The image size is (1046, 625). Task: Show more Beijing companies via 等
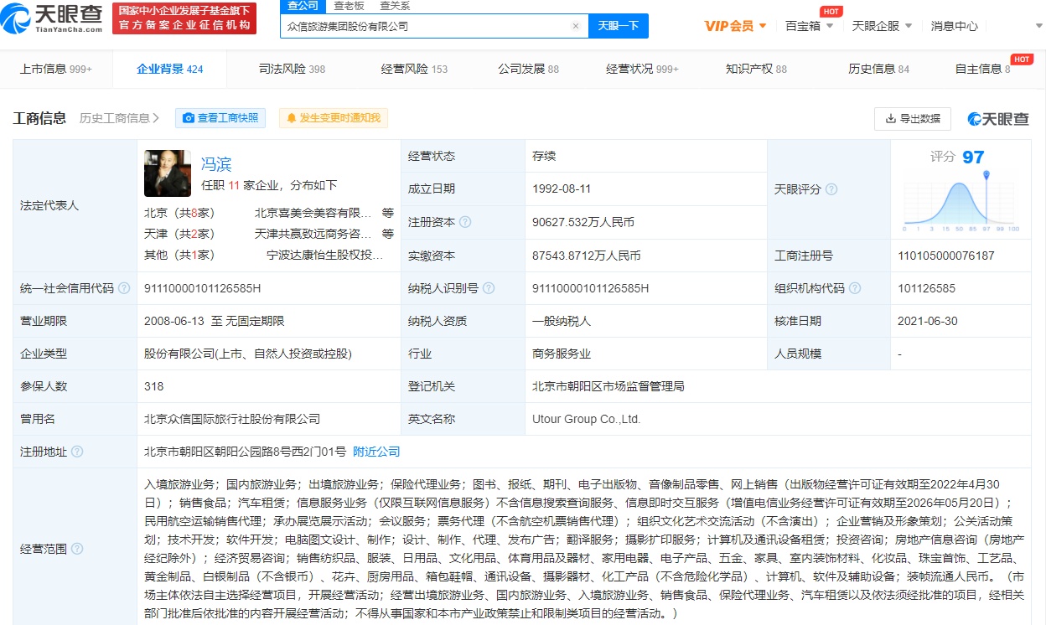[x=388, y=213]
